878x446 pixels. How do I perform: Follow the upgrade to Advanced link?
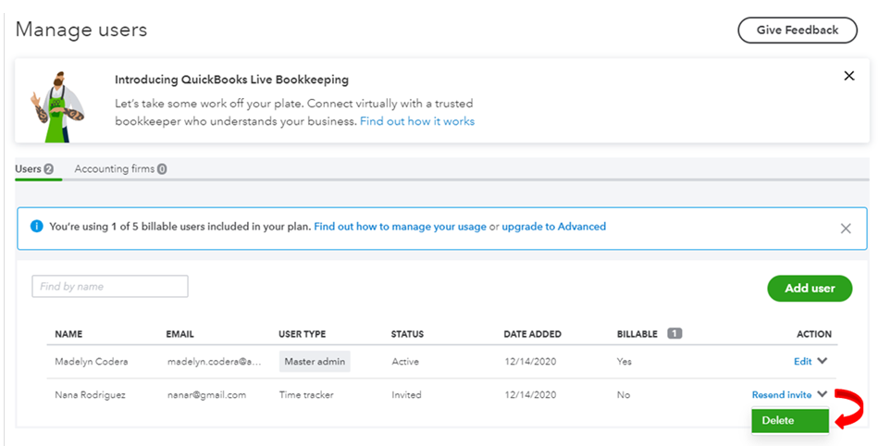(554, 227)
